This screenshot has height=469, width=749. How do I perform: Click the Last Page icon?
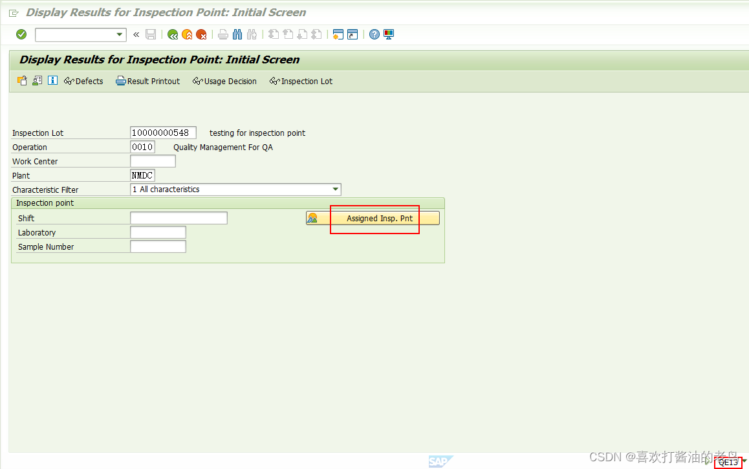[x=316, y=34]
